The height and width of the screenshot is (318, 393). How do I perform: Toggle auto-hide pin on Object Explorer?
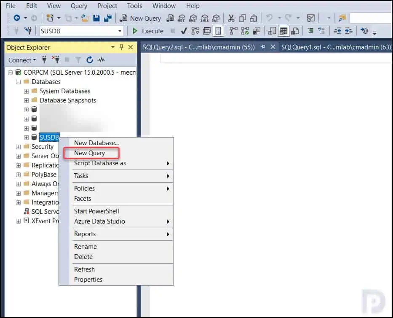pos(122,47)
